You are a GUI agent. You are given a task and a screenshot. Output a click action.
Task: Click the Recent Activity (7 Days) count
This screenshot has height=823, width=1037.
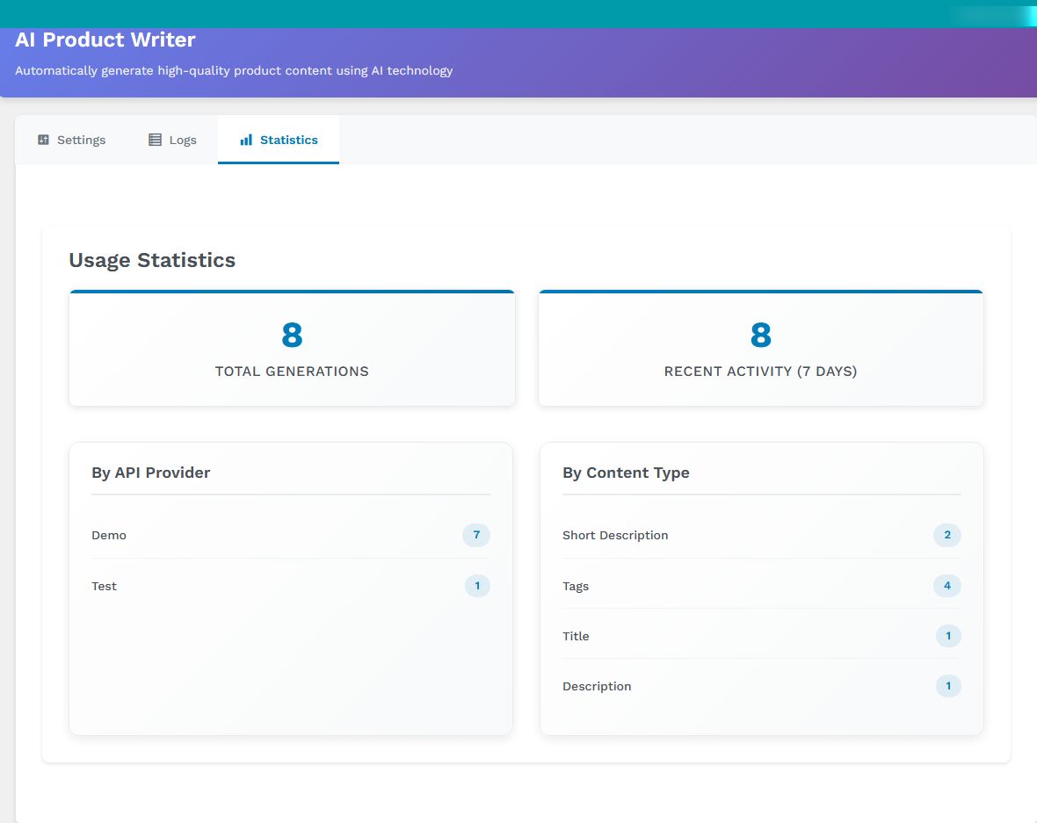point(760,336)
